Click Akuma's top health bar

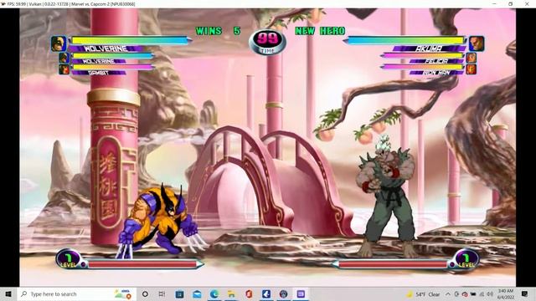click(x=405, y=40)
